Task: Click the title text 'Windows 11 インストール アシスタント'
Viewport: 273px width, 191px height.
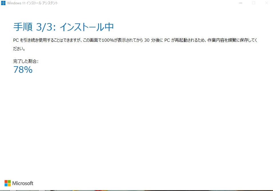Action: click(x=32, y=3)
